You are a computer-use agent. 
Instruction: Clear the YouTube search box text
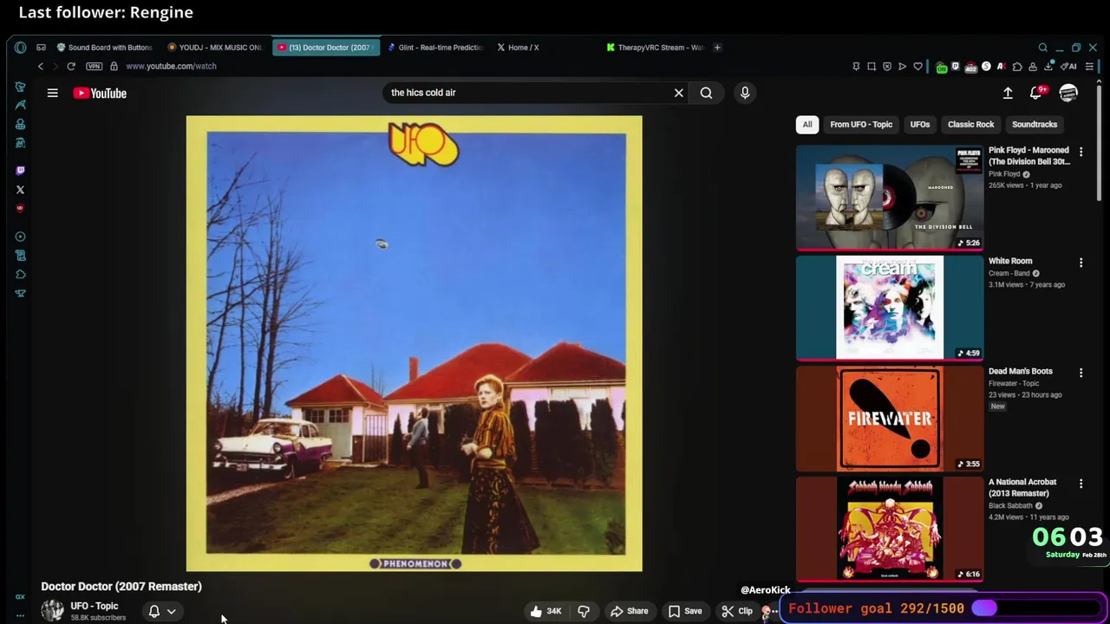679,93
